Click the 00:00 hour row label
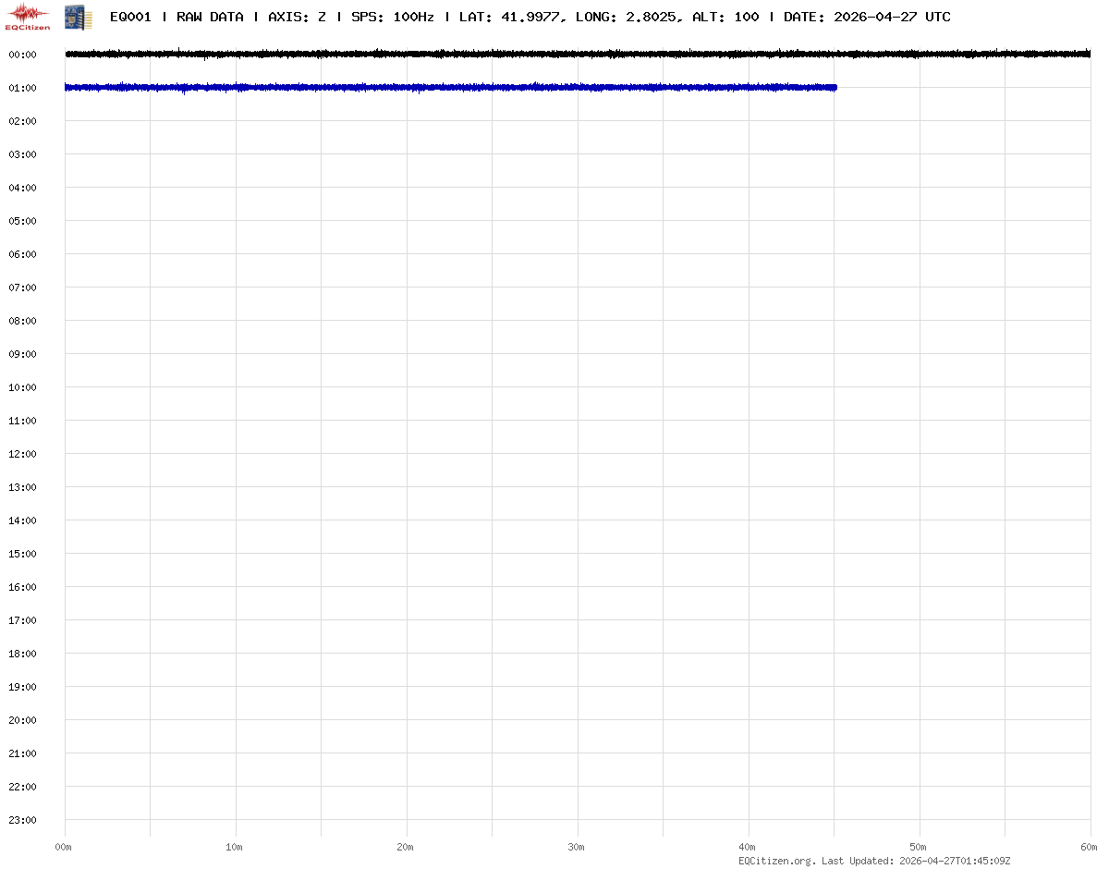Image resolution: width=1109 pixels, height=869 pixels. pos(22,55)
